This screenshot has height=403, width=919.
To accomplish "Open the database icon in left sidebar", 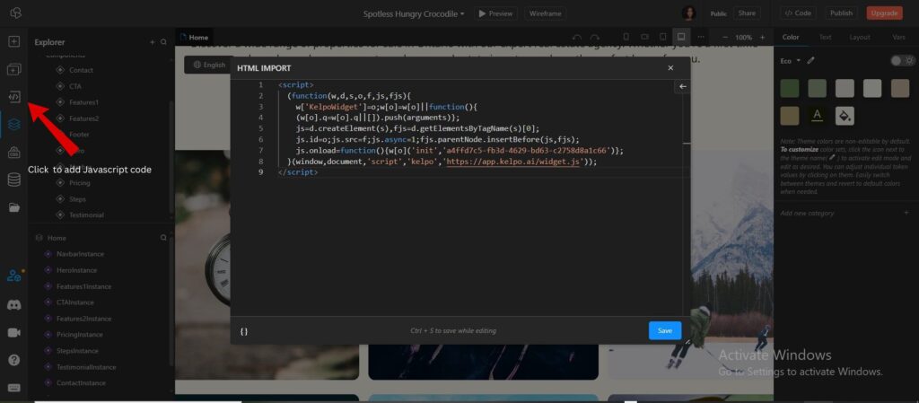I will (x=14, y=180).
